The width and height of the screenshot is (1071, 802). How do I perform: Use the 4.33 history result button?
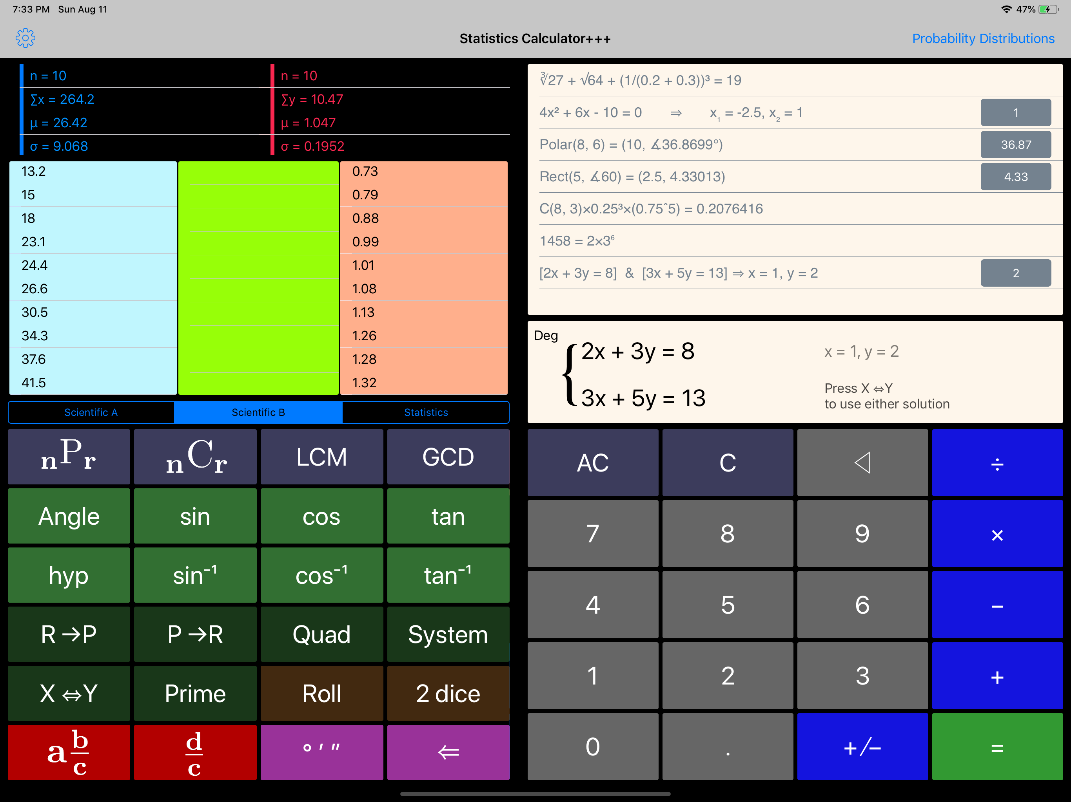(1015, 177)
